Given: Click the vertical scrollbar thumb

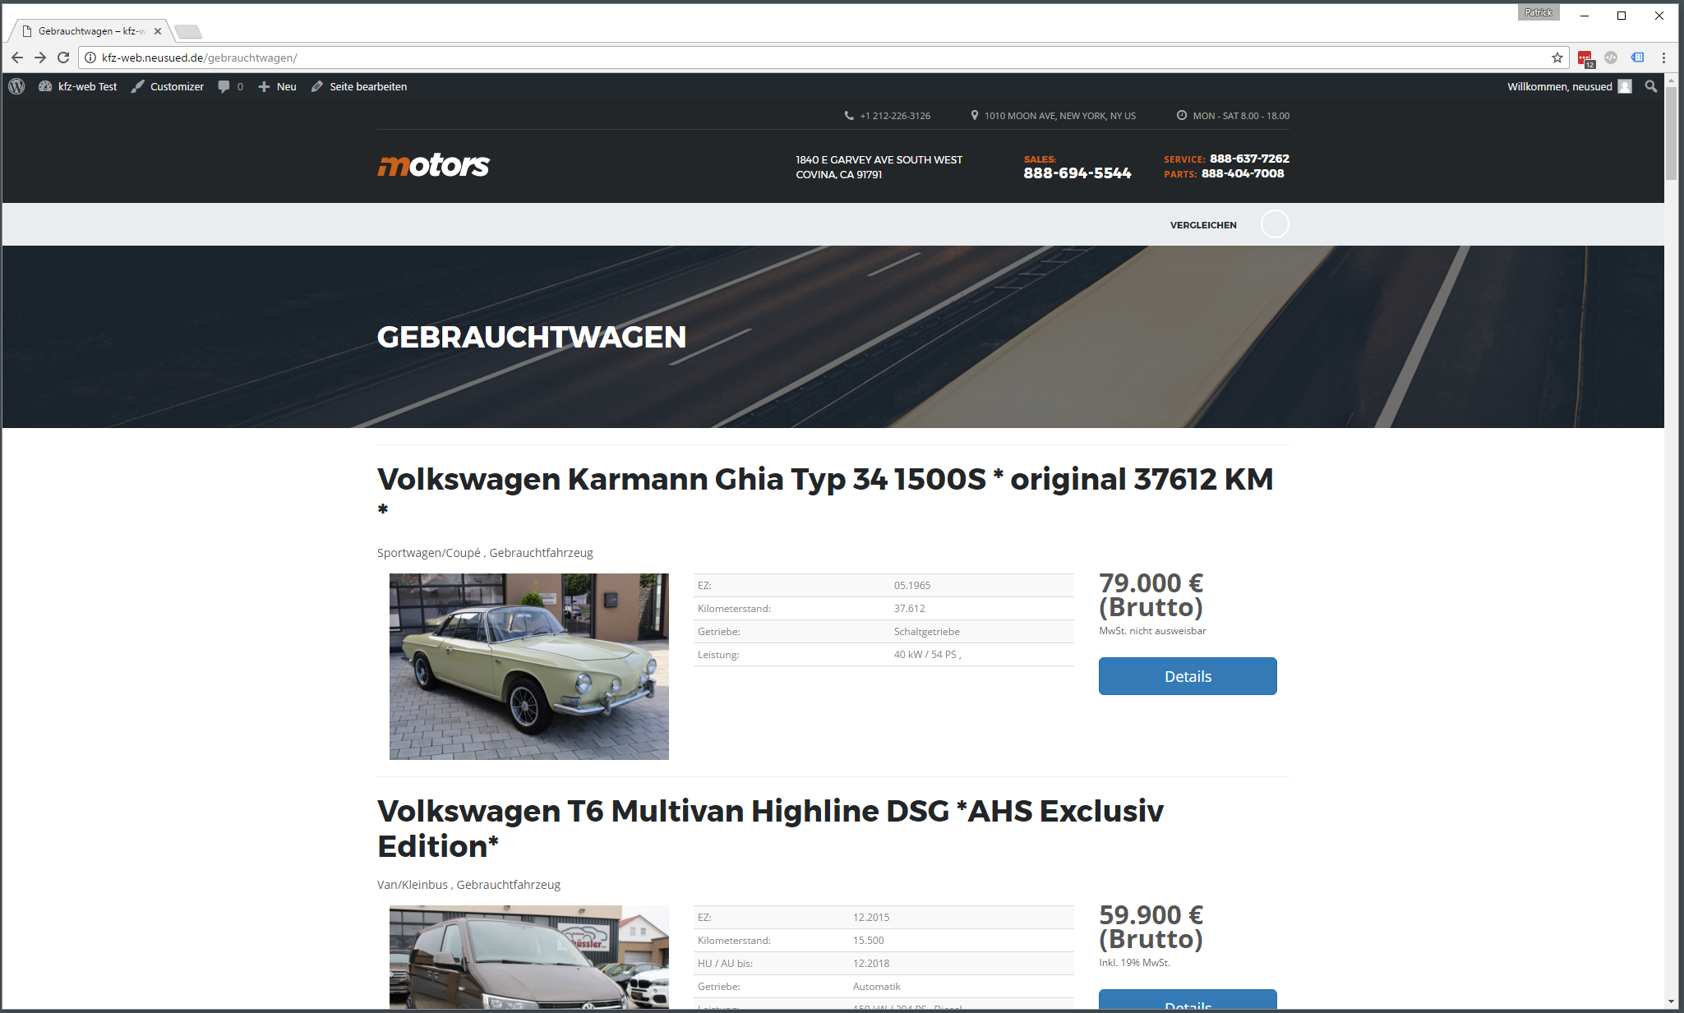Looking at the screenshot, I should 1671,132.
